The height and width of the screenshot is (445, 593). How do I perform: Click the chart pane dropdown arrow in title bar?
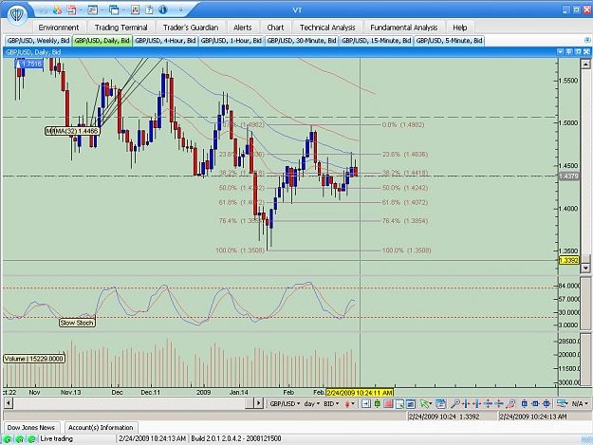(560, 52)
